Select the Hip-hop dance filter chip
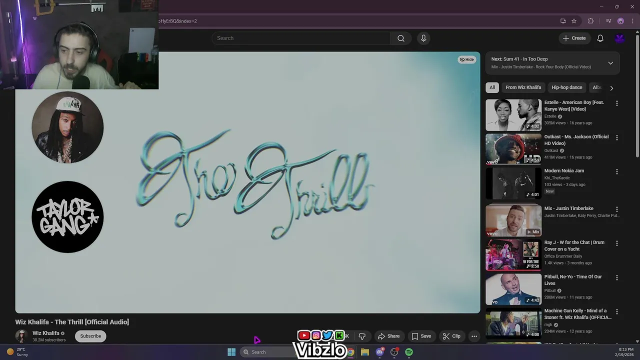 [566, 87]
